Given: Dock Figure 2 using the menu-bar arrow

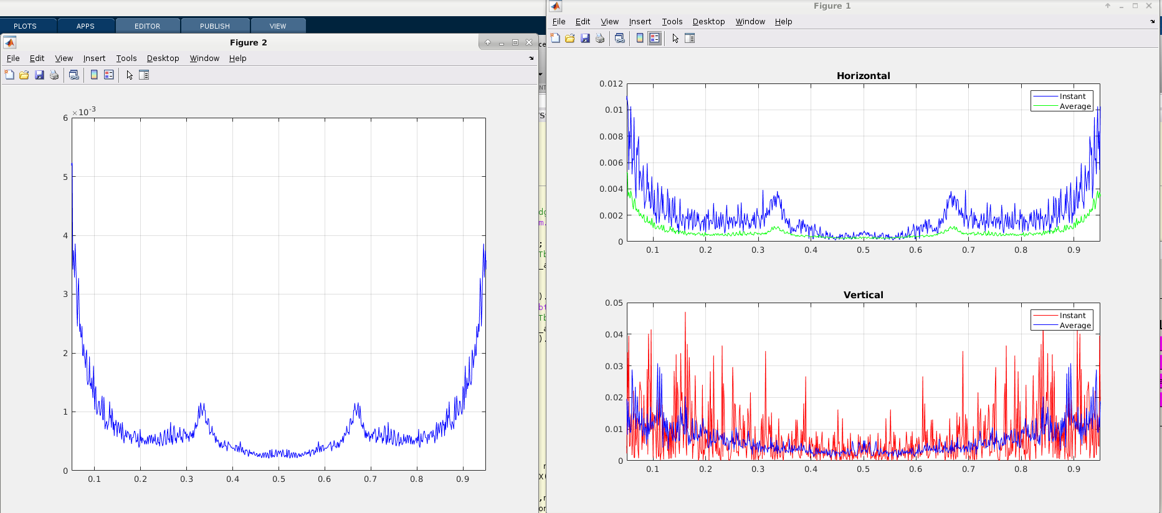Looking at the screenshot, I should coord(531,59).
